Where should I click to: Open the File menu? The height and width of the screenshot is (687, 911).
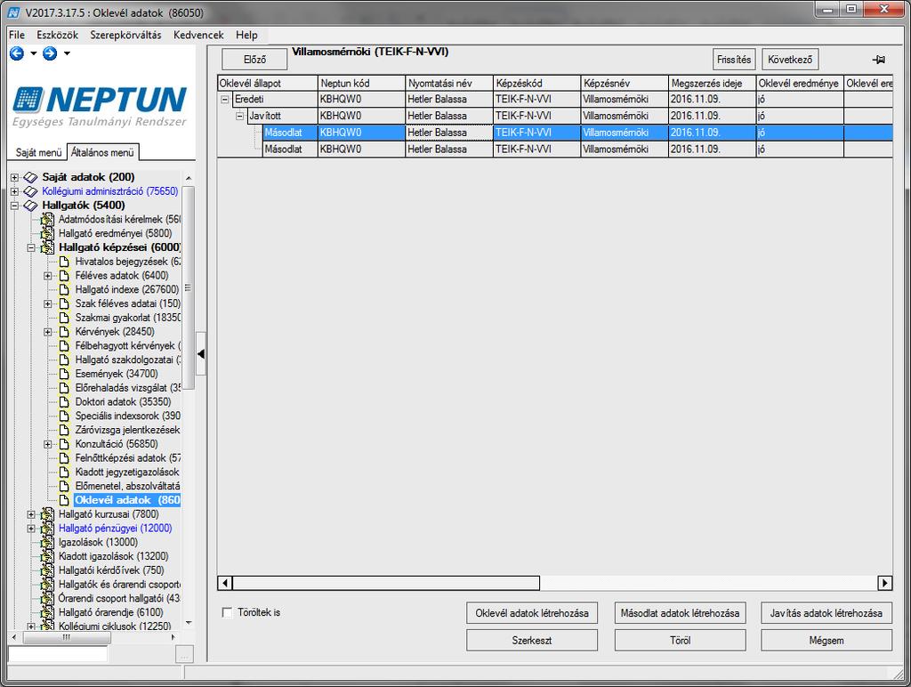(17, 35)
